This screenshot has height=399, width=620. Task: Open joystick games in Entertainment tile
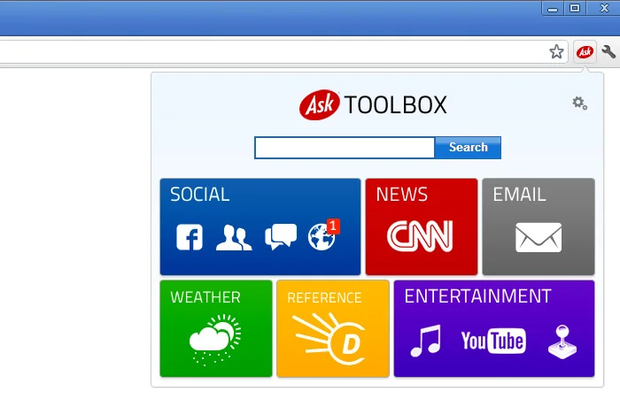562,341
